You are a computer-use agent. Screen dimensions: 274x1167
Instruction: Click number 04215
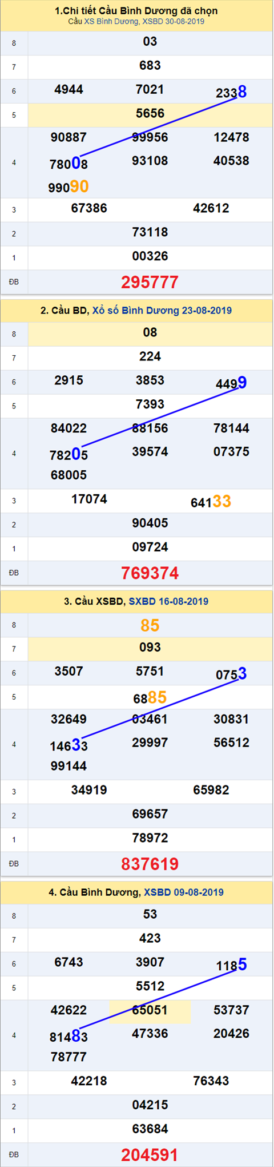(150, 1105)
